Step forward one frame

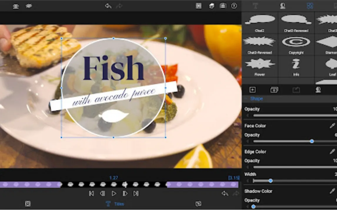pyautogui.click(x=125, y=194)
